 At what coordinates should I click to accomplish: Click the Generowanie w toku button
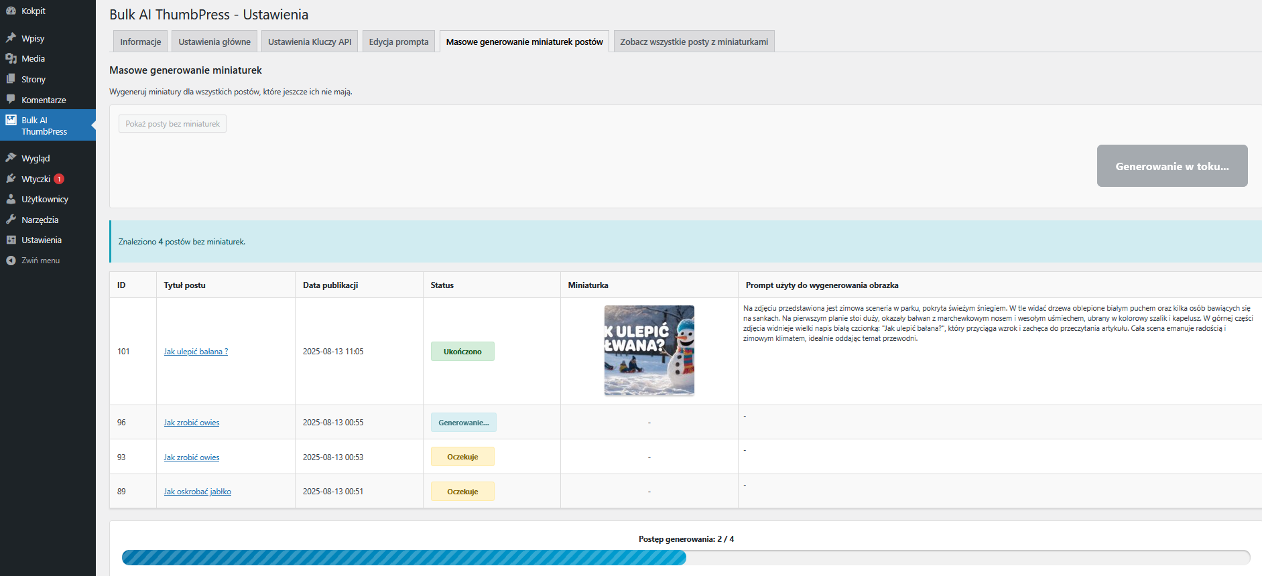(1172, 166)
